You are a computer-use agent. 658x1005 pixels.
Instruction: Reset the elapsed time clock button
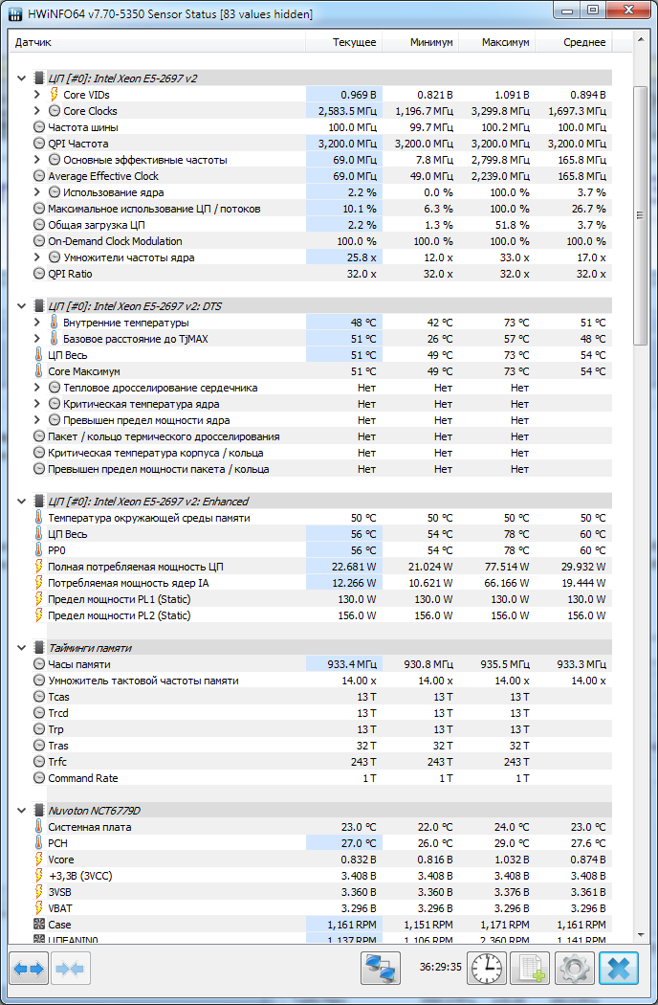click(x=487, y=969)
